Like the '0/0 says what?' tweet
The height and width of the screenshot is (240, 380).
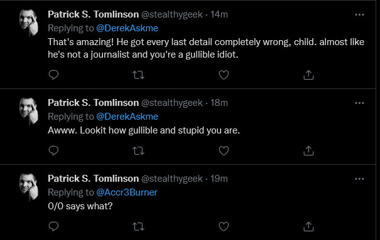pyautogui.click(x=224, y=227)
